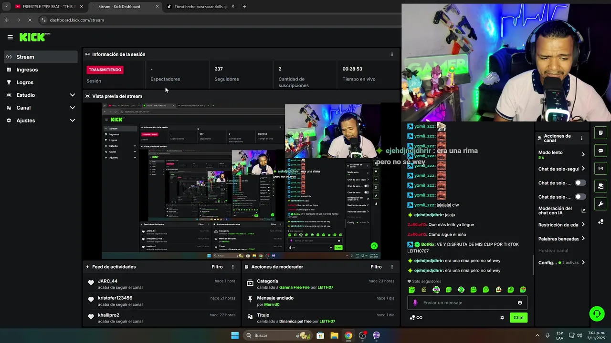The width and height of the screenshot is (611, 343).
Task: Click Filtro in Acciones de moderador
Action: pyautogui.click(x=376, y=267)
